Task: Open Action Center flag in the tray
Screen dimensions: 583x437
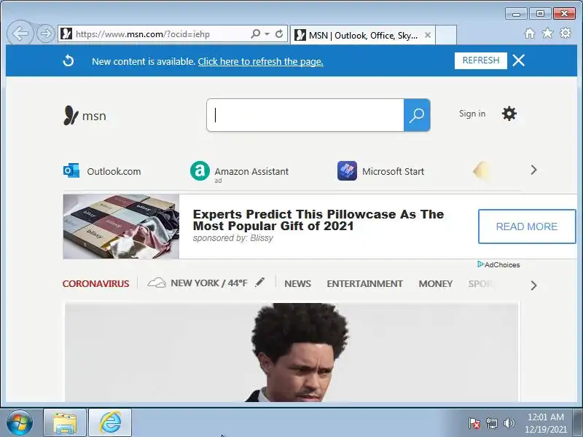Action: (474, 423)
